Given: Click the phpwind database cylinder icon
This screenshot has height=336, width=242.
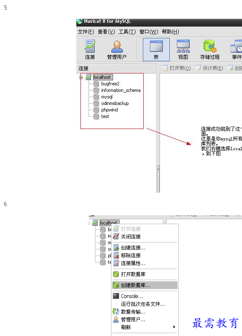Looking at the screenshot, I should coord(96,110).
